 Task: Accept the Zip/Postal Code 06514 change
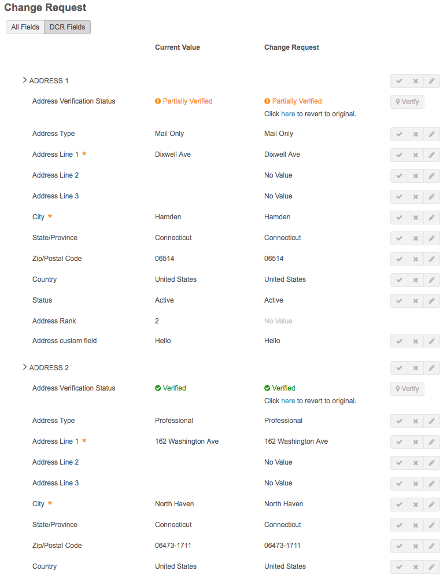pyautogui.click(x=399, y=259)
